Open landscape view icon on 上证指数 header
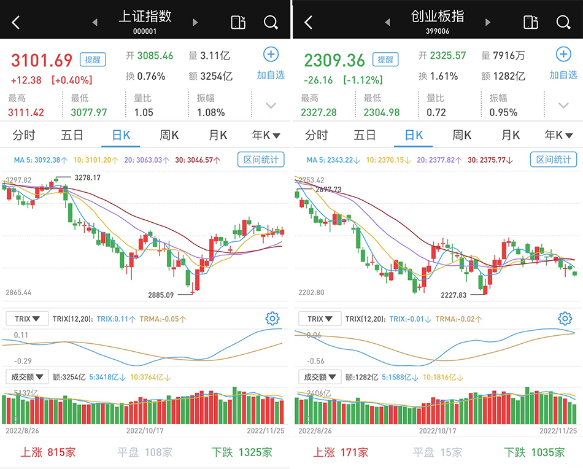 [x=237, y=23]
